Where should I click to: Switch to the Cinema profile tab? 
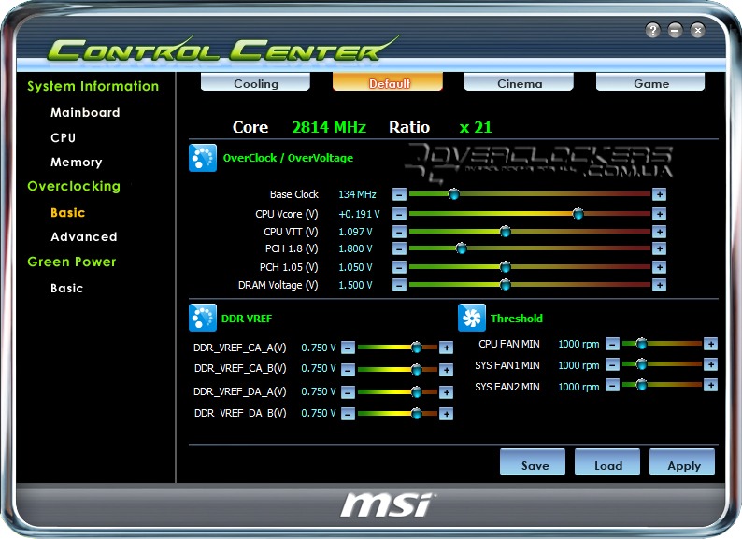519,82
